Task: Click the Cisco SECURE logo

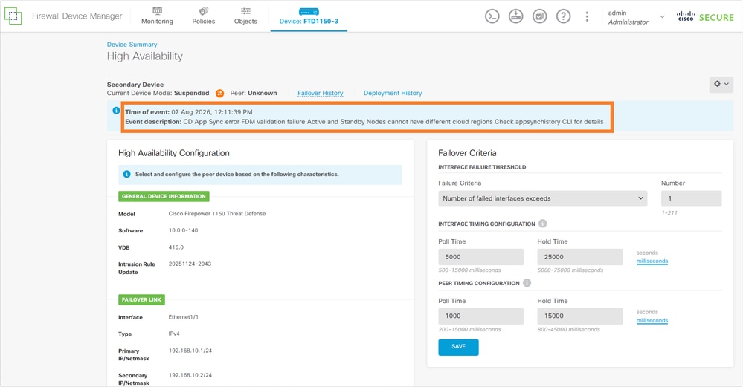Action: 705,17
